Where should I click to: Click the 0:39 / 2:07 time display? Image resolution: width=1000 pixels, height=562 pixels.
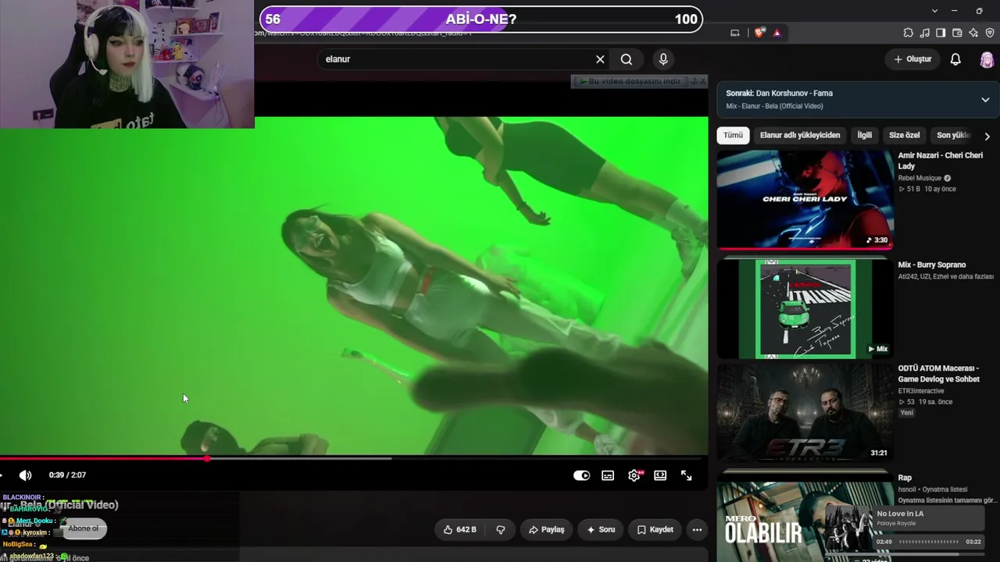(x=67, y=475)
